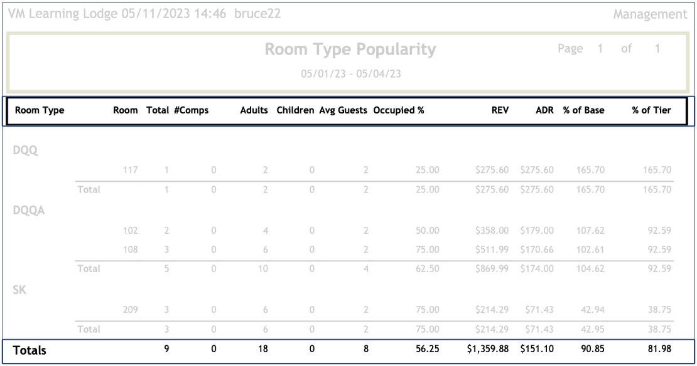Select the DQQA room type group

click(x=29, y=211)
